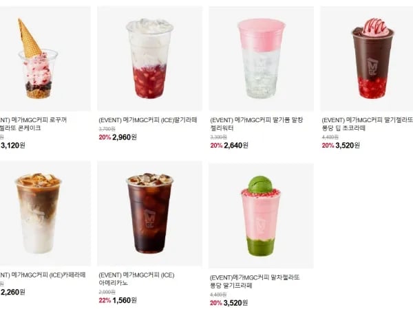Viewport: 413px width, 309px height.
Task: Select the 2,260원 cafe latte price
Action: (x=13, y=293)
